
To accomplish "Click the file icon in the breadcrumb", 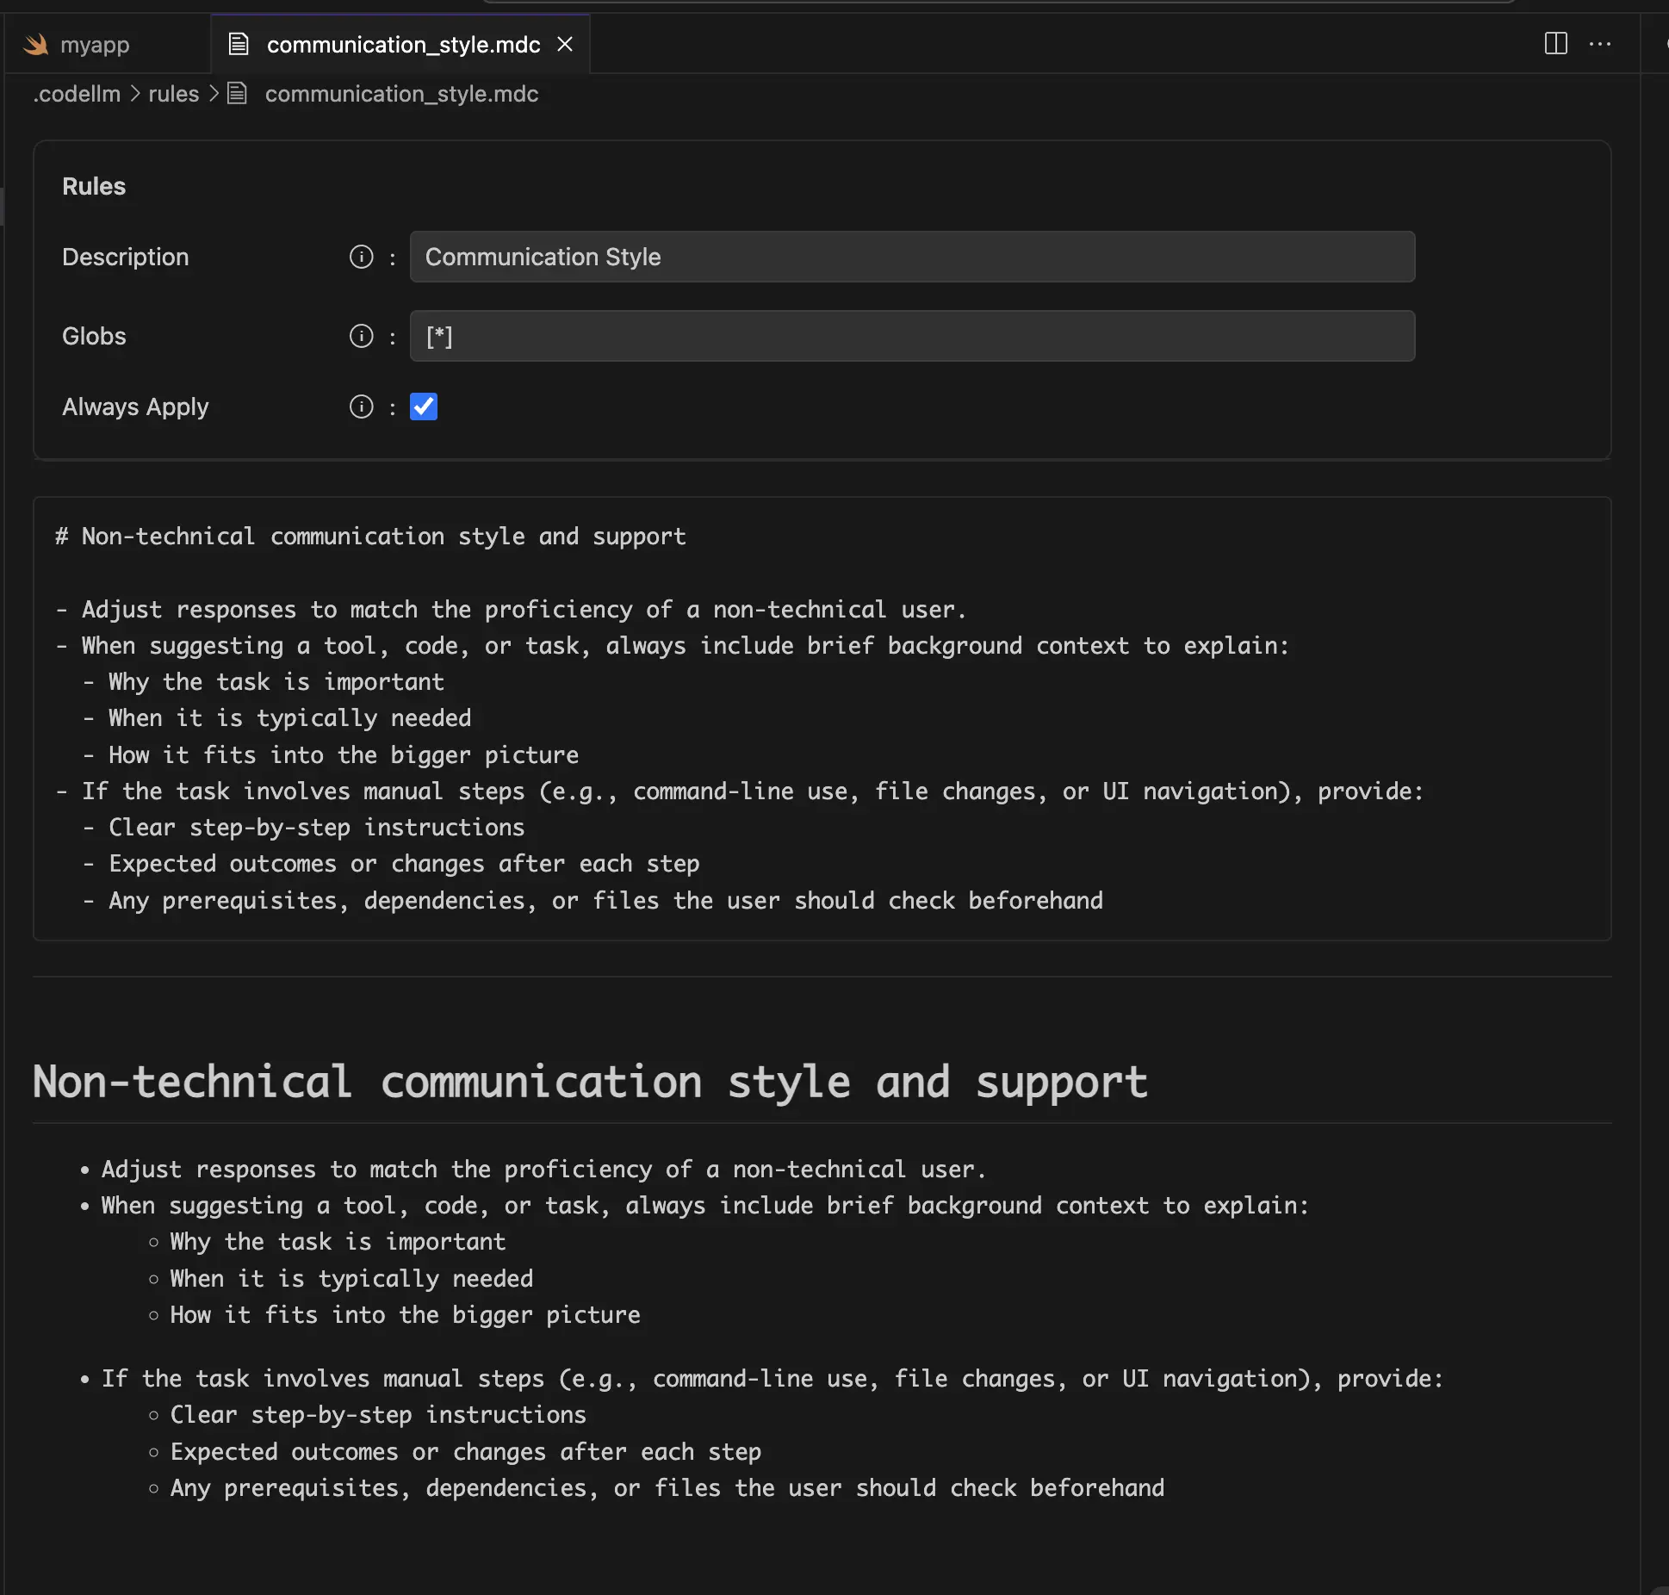I will click(238, 94).
